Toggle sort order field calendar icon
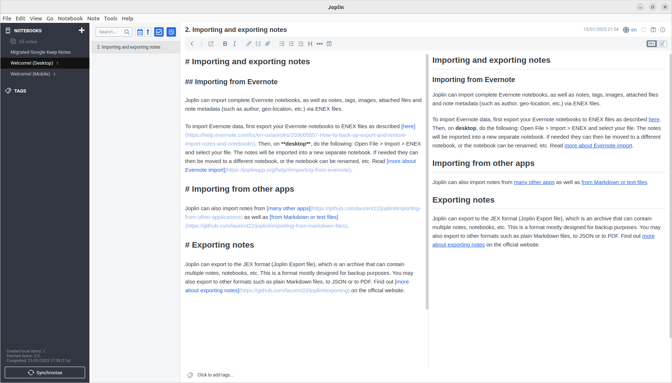672x383 pixels. (x=140, y=32)
